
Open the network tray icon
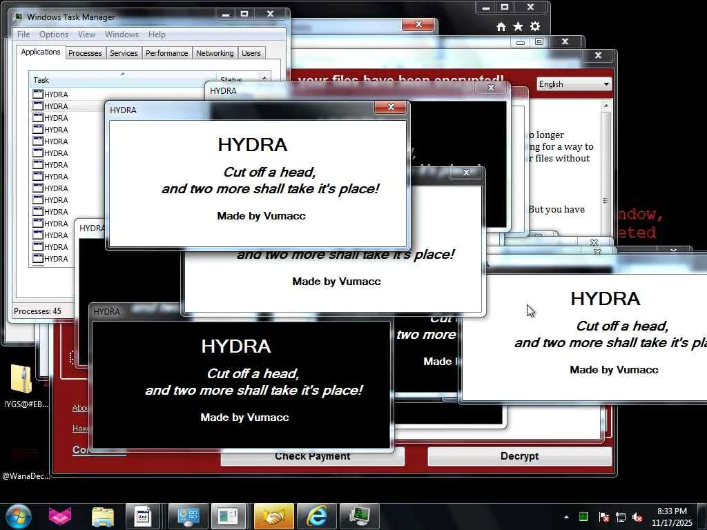coord(621,517)
